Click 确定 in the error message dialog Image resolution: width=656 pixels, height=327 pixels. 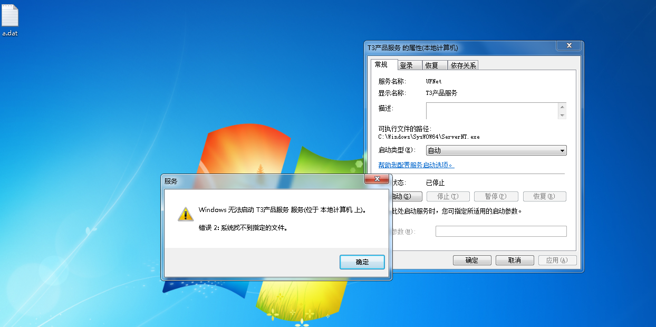362,262
